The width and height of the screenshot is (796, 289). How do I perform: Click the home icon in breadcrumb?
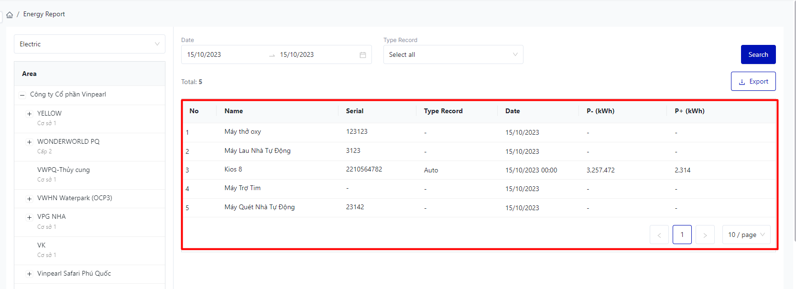(10, 15)
